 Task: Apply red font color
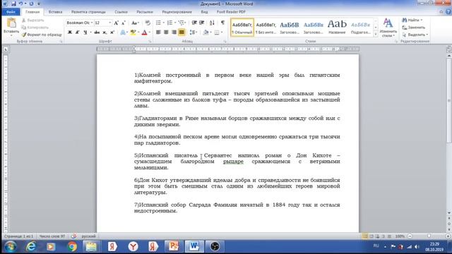coord(144,32)
